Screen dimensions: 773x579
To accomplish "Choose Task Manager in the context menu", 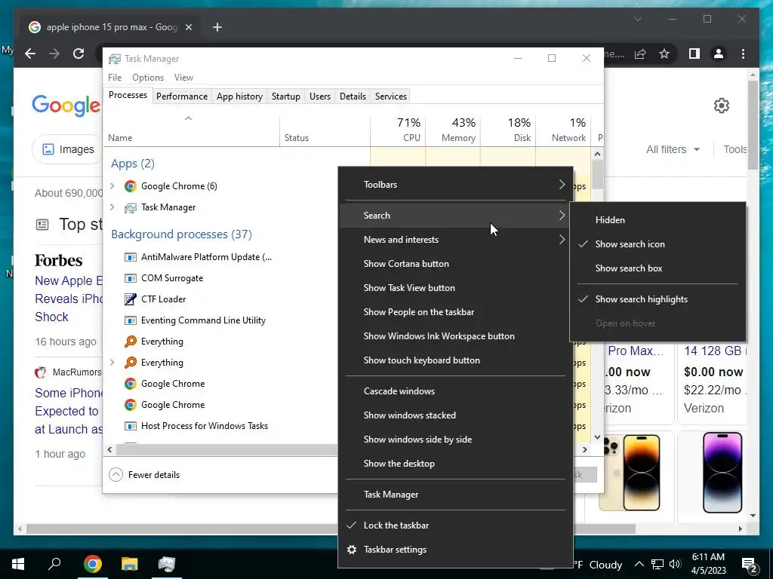I will coord(455,495).
